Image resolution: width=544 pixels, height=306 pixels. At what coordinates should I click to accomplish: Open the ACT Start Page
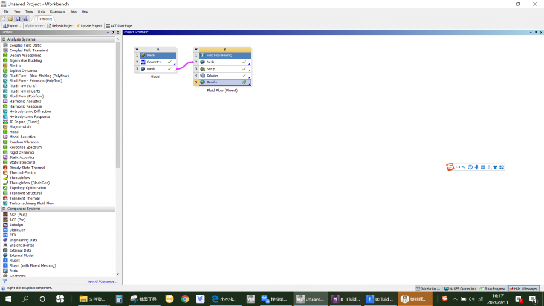(x=118, y=25)
